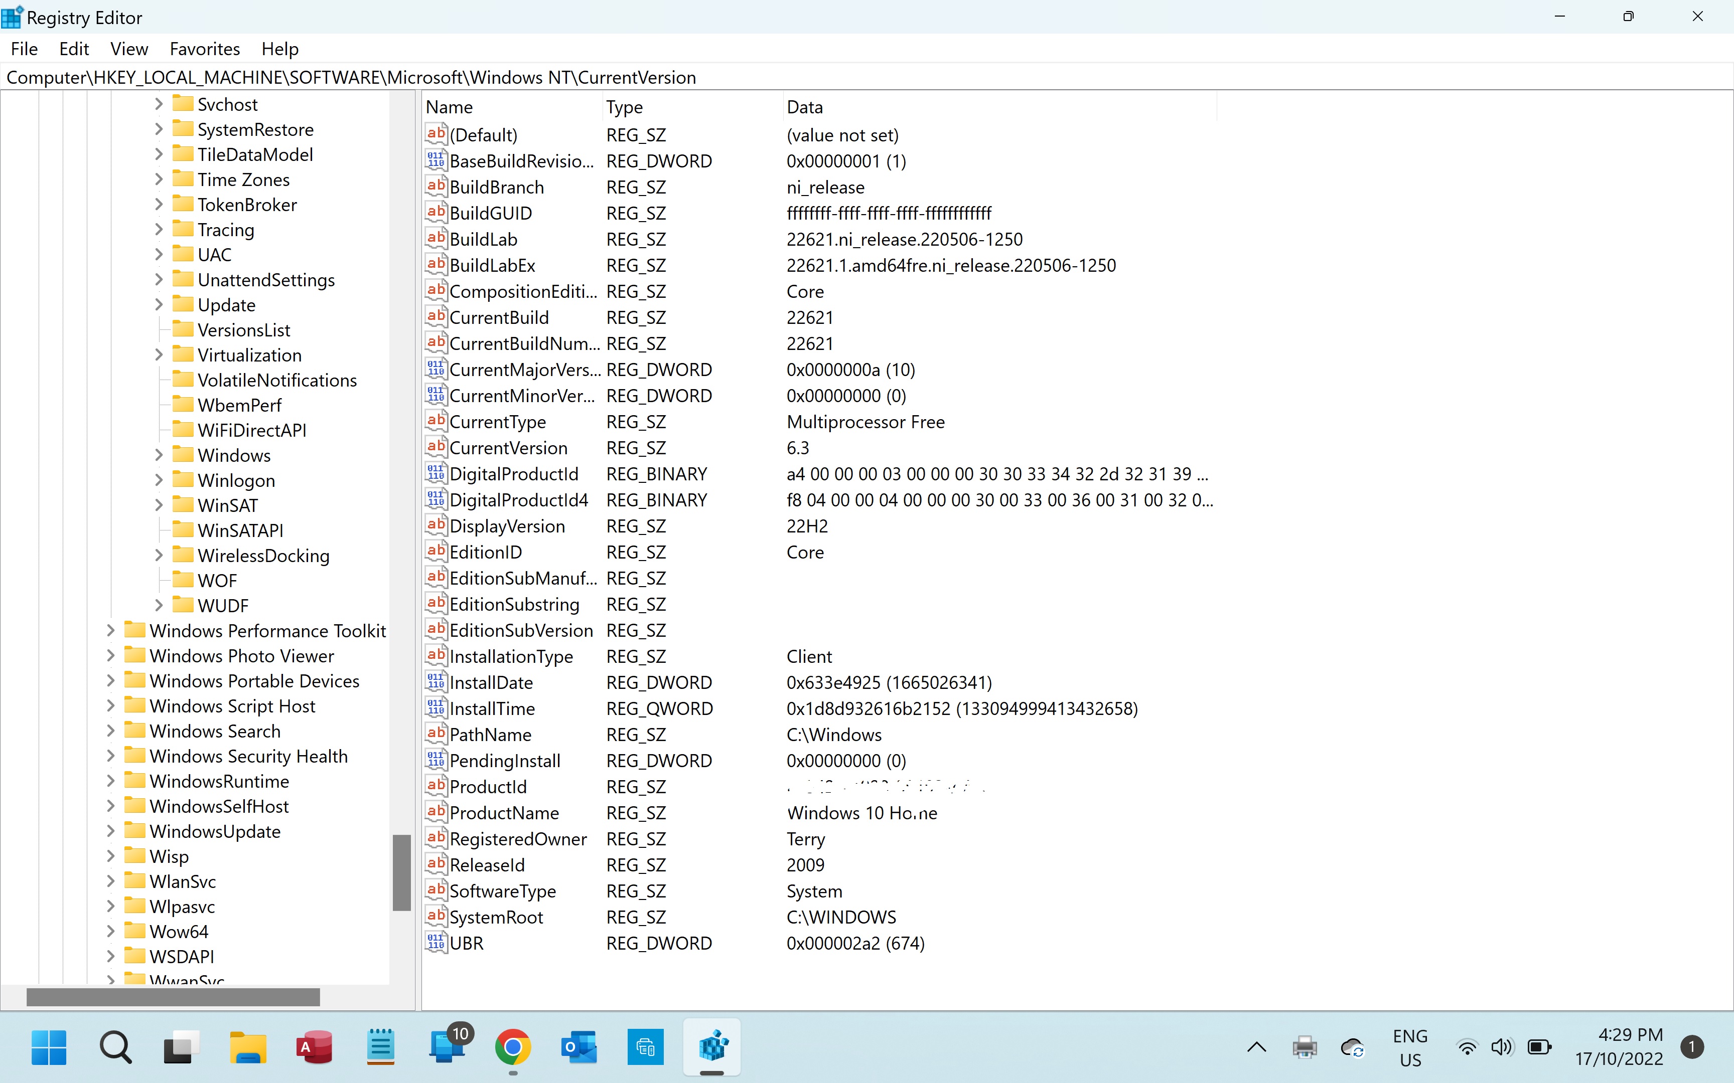Select the UBR DWORD value icon
The height and width of the screenshot is (1083, 1734).
pos(436,943)
